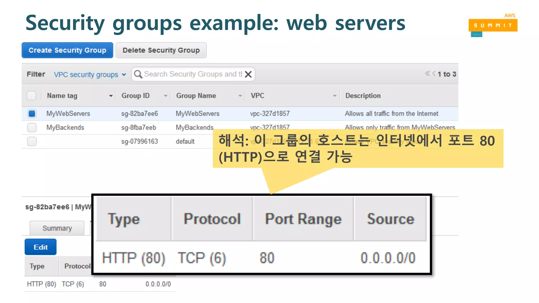Select the sg-07996163 group ID cell
This screenshot has height=303, width=539.
click(x=139, y=142)
